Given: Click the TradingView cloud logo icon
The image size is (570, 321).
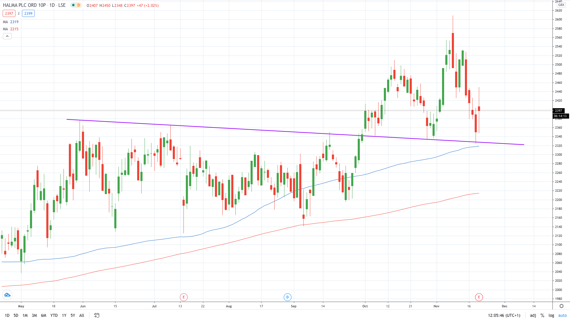Looking at the screenshot, I should (7, 295).
